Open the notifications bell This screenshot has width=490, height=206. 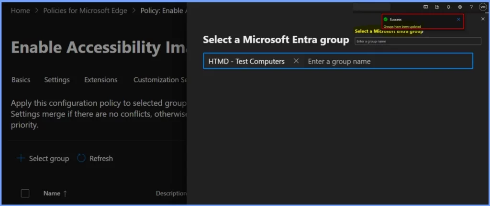pyautogui.click(x=448, y=7)
